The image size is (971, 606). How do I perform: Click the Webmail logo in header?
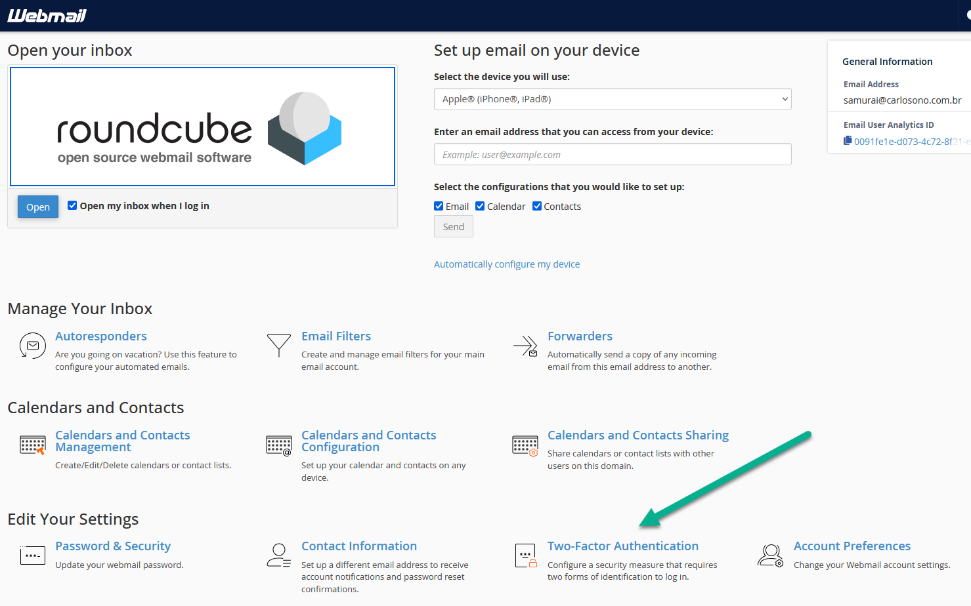(x=47, y=16)
